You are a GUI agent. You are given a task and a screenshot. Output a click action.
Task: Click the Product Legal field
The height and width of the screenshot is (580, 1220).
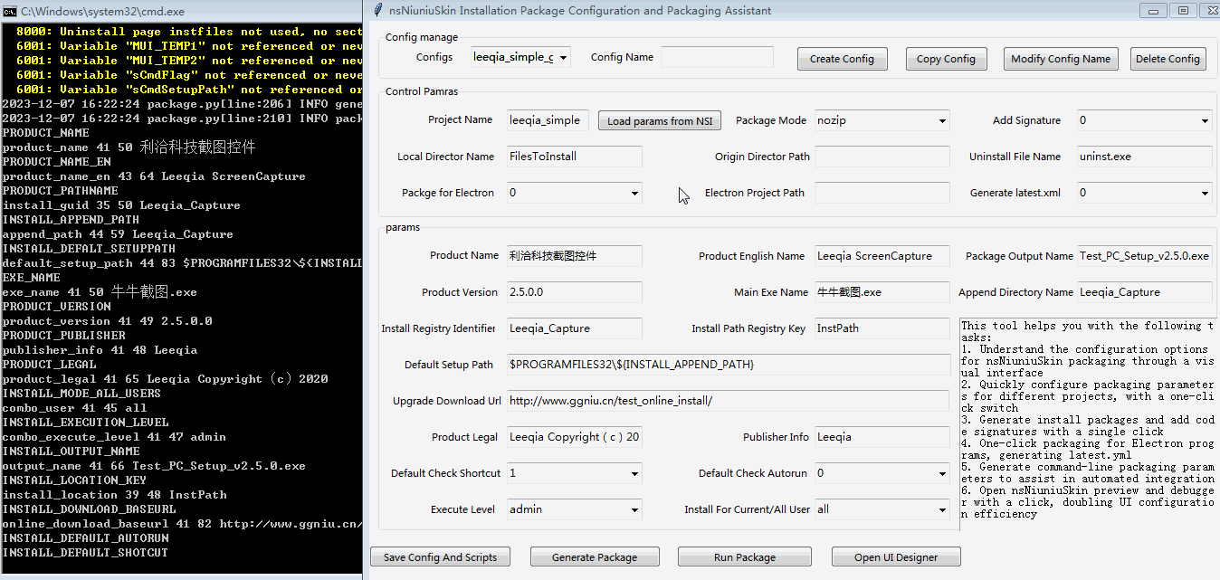click(x=575, y=437)
